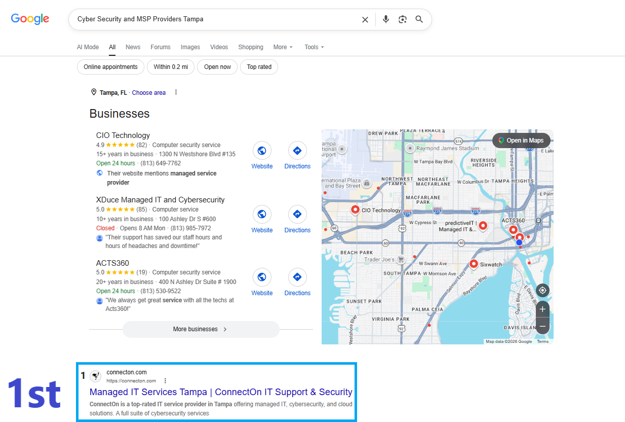625x422 pixels.
Task: Click the ACTS360 map pin
Action: coord(514,231)
